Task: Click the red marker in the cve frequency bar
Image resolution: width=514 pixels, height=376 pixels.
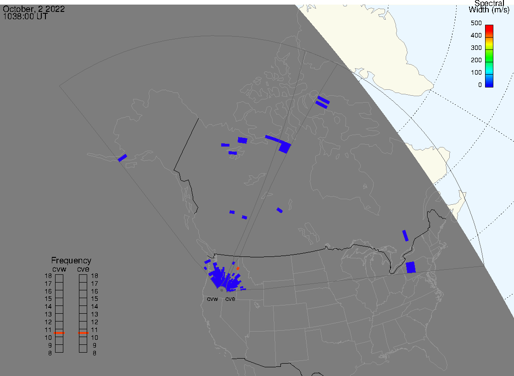Action: click(83, 333)
